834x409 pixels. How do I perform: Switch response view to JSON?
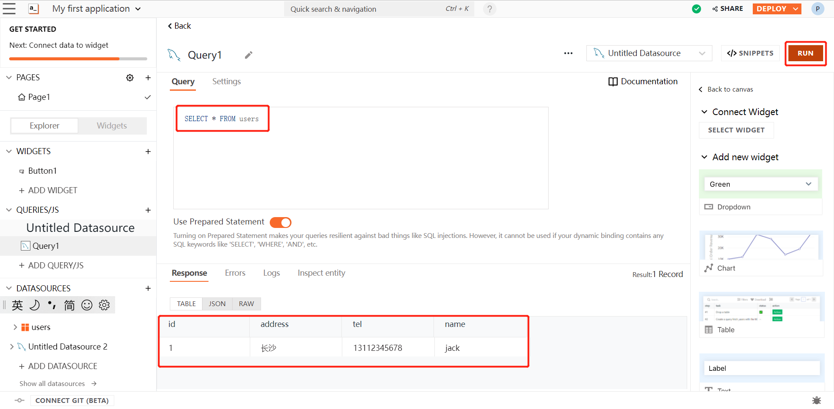pos(217,304)
